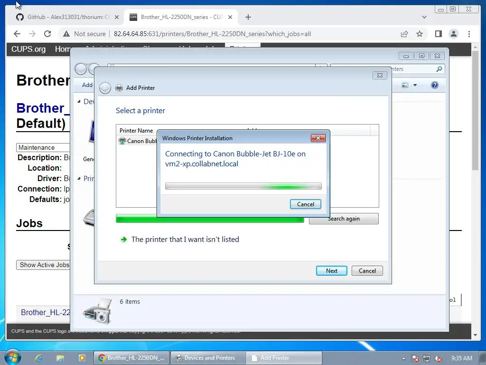Bookmark this page with star icon
Image resolution: width=486 pixels, height=365 pixels.
pyautogui.click(x=420, y=34)
